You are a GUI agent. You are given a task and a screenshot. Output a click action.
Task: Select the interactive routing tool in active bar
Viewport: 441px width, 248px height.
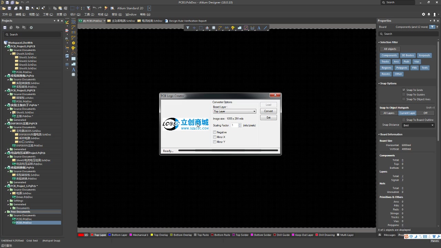(220, 28)
